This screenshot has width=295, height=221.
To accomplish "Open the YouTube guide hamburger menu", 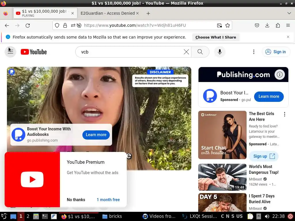I will click(10, 52).
